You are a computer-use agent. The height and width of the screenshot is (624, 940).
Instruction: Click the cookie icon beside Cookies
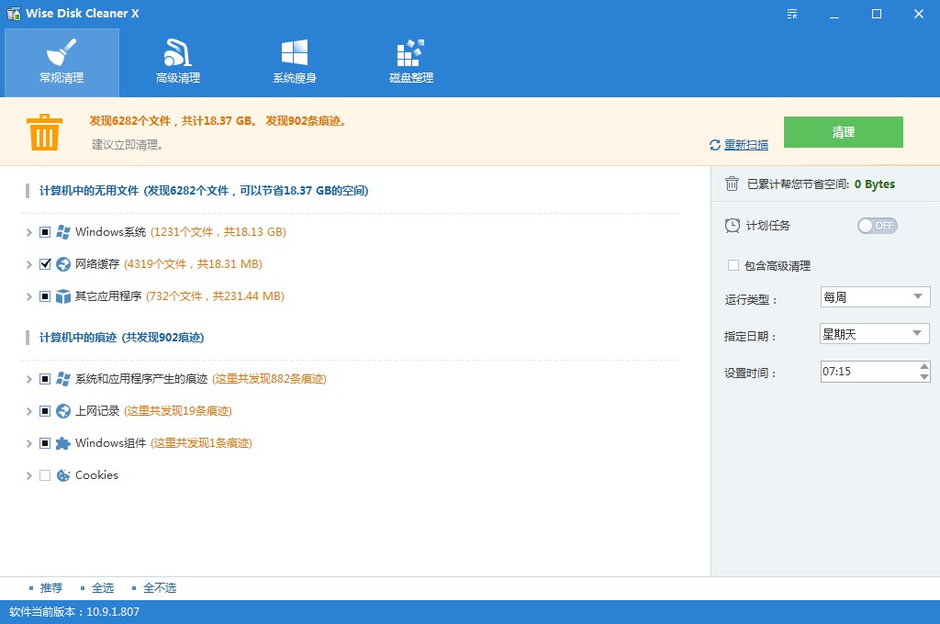pyautogui.click(x=62, y=475)
